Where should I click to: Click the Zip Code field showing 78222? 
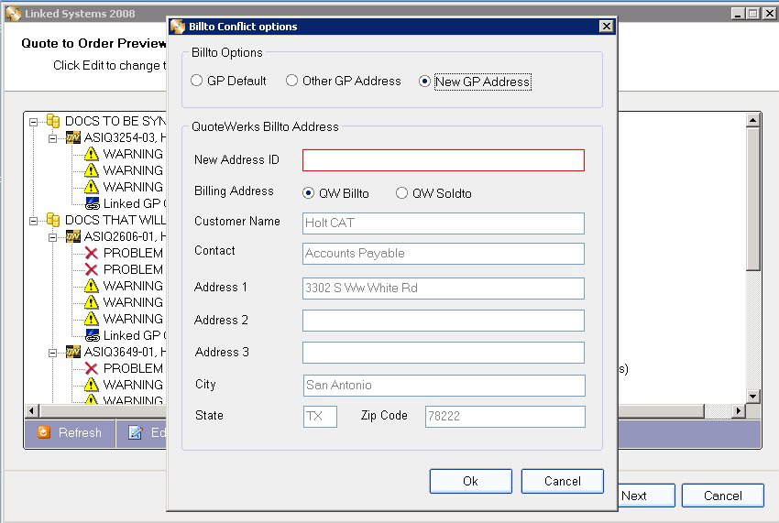pyautogui.click(x=505, y=416)
